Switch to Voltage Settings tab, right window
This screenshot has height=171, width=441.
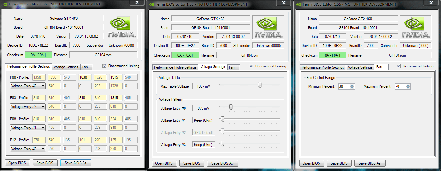pyautogui.click(x=360, y=67)
